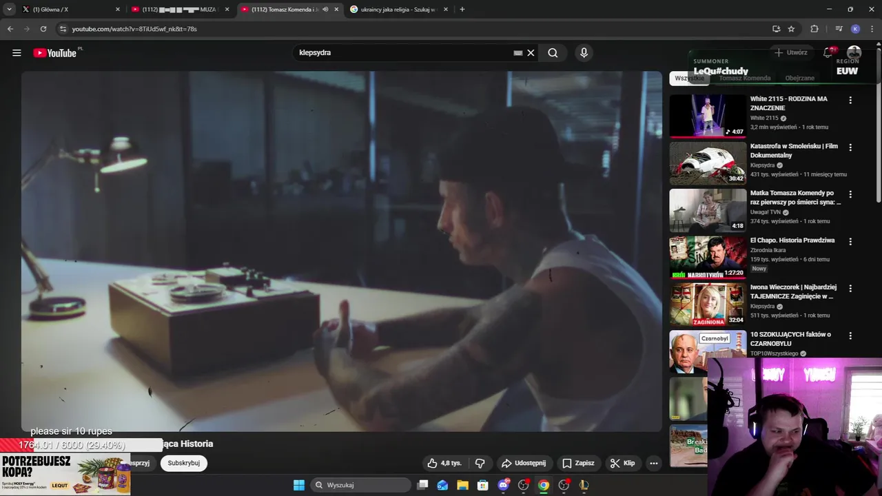Open the Katastrofa w Smoleńsku thumbnail

(708, 163)
